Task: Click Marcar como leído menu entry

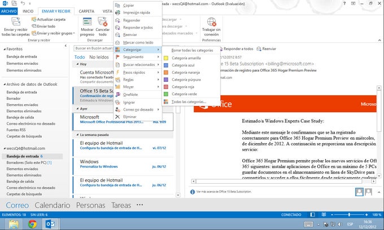Action: tap(138, 42)
